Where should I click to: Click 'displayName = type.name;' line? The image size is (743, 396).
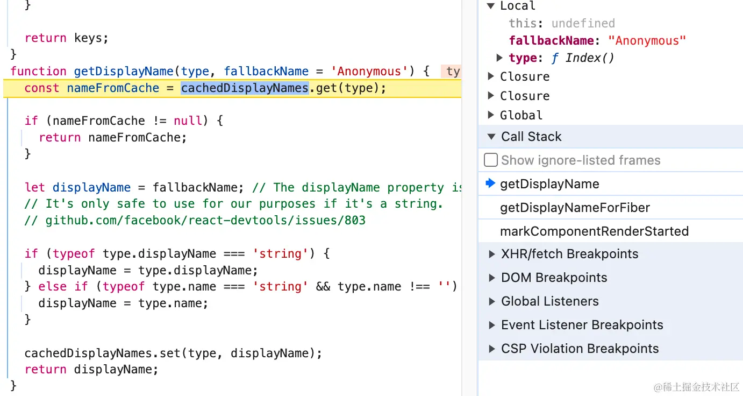coord(123,303)
